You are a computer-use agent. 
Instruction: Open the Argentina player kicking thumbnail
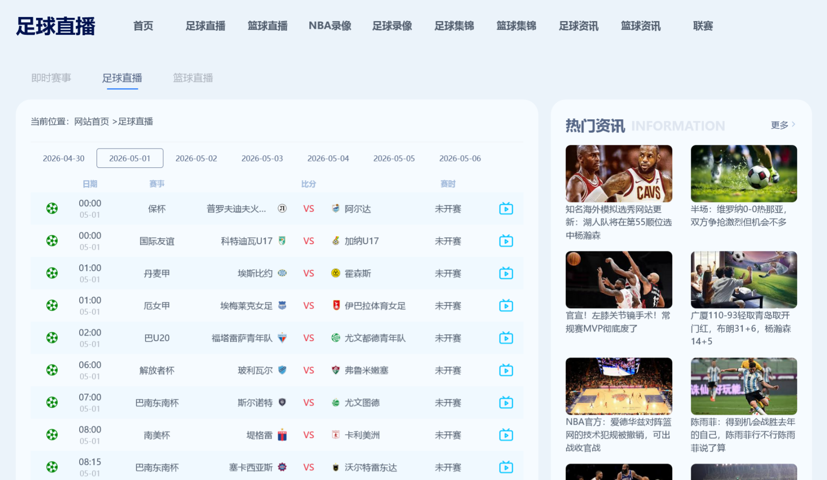coord(744,386)
